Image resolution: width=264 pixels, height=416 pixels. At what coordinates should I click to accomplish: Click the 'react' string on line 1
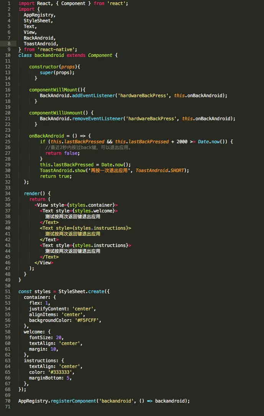[x=116, y=3]
